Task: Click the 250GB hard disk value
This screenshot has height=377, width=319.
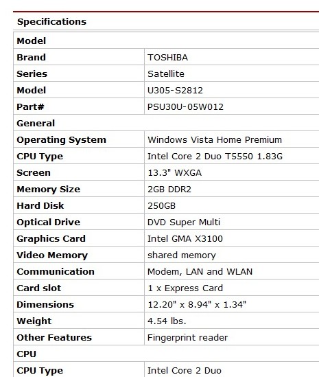Action: pos(161,206)
